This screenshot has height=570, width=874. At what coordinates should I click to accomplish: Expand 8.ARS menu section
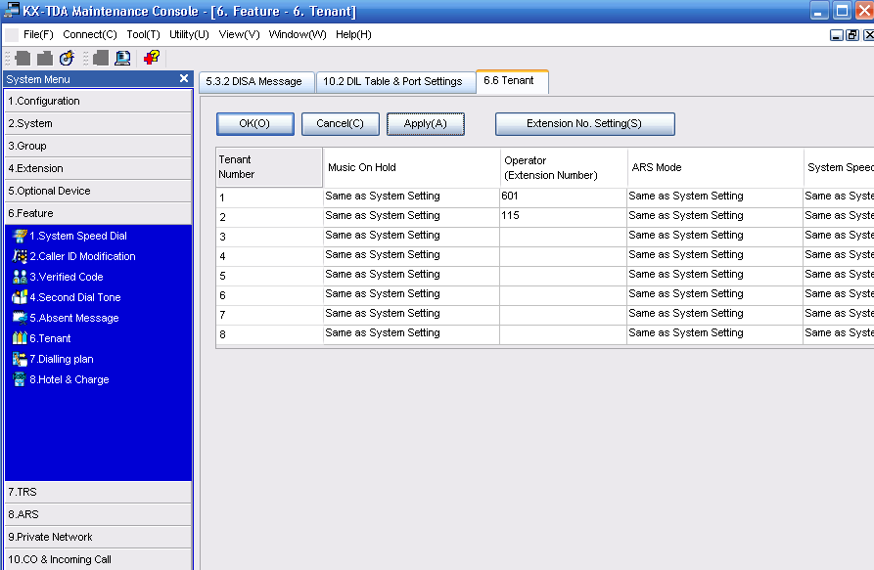click(x=98, y=514)
